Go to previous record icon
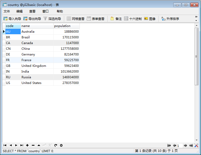 click(11, 145)
